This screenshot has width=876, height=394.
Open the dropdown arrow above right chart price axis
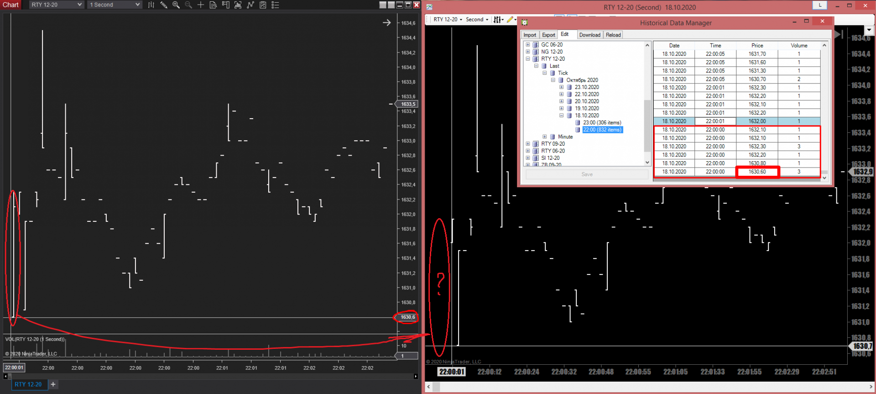pyautogui.click(x=869, y=30)
